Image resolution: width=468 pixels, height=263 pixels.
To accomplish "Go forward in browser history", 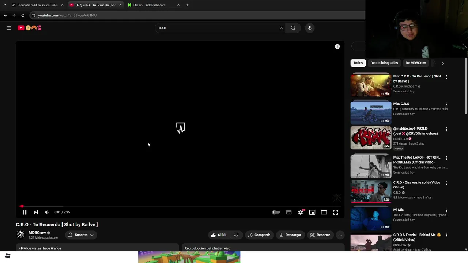I will point(14,15).
